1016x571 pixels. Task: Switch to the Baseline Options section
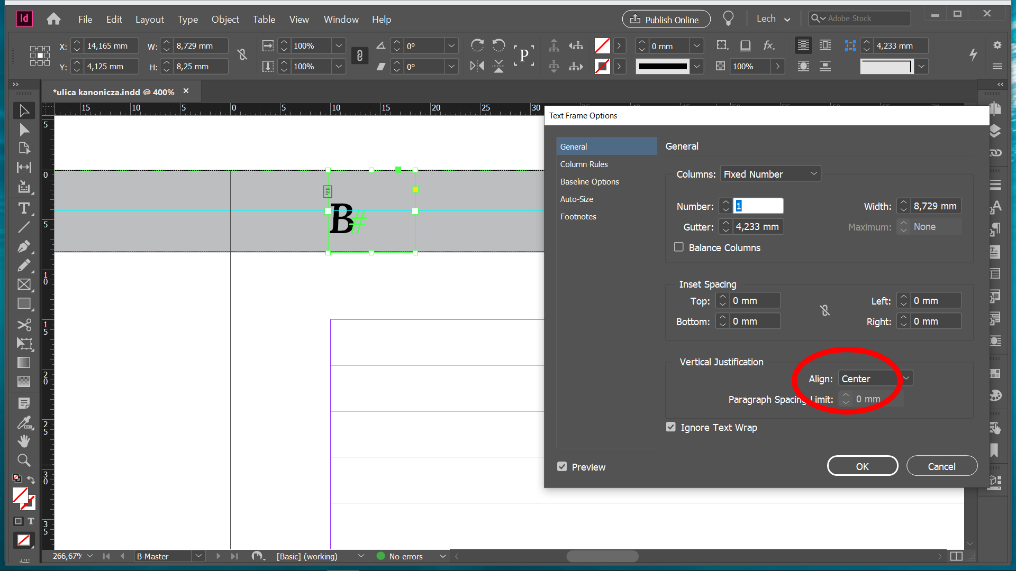(x=589, y=181)
